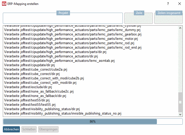This screenshot has width=185, height=135.
Task: Click the Schließen button
Action: click(29, 129)
